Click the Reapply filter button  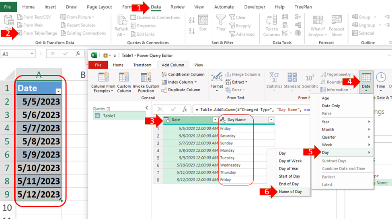(x=240, y=26)
